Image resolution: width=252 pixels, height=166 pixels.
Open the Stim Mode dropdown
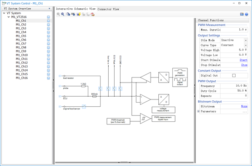click(246, 40)
